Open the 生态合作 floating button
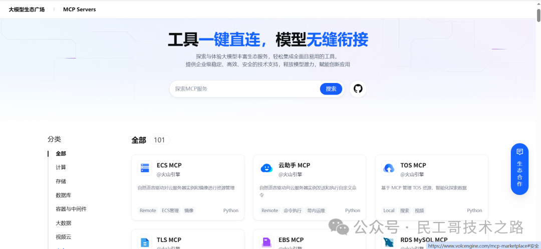 pos(519,169)
